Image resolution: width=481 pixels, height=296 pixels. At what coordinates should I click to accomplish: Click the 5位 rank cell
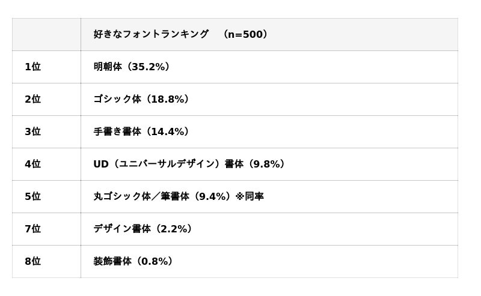32,196
